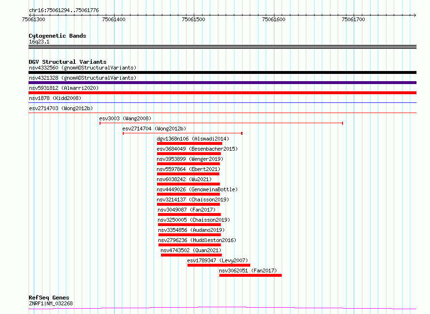Click the red bar under dgv1368n106
430x314 pixels.
189,143
